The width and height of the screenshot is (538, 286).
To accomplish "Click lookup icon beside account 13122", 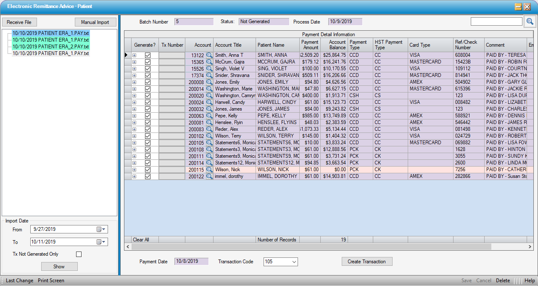I will pos(209,55).
